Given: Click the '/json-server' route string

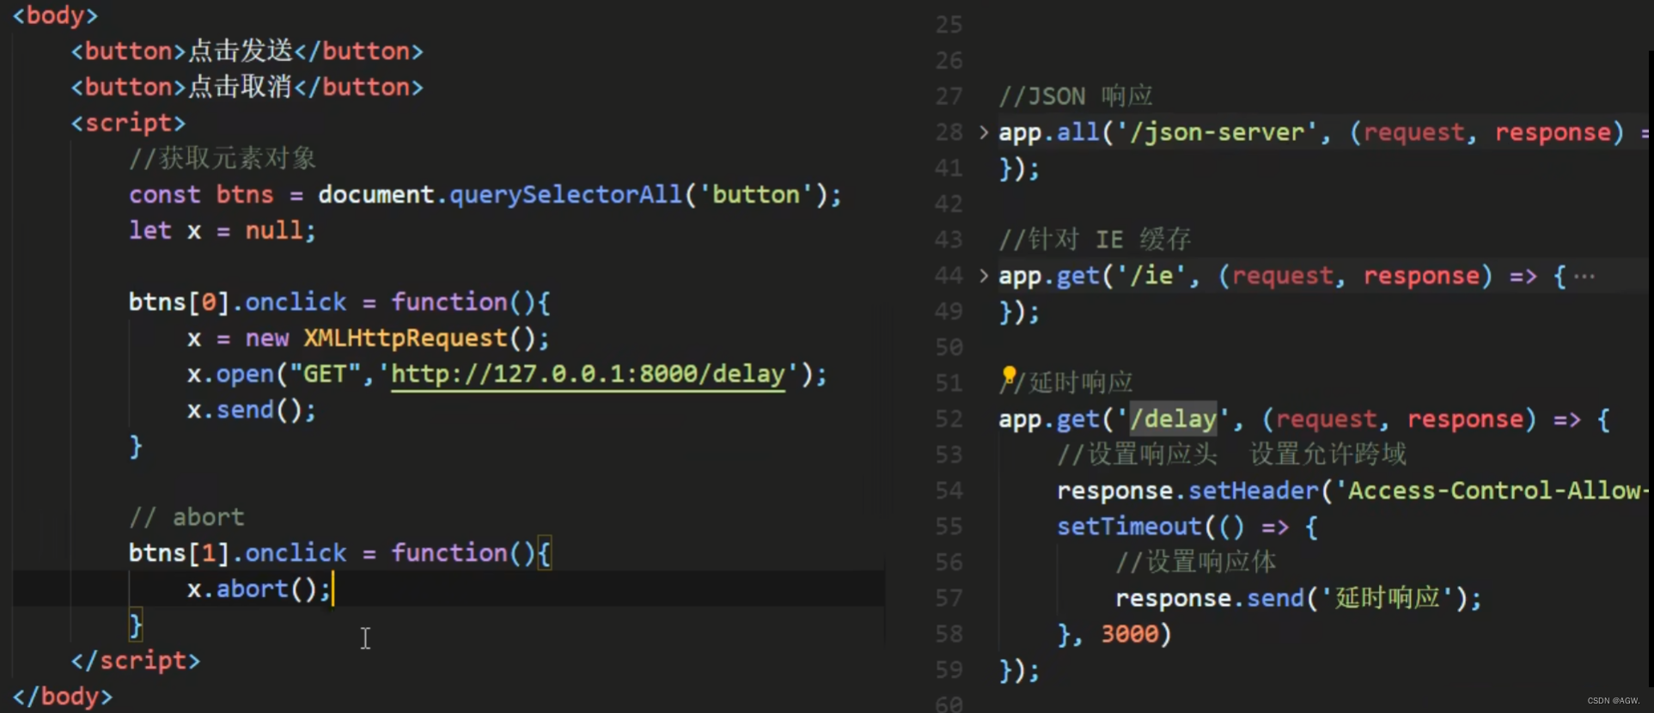Looking at the screenshot, I should 1217,132.
